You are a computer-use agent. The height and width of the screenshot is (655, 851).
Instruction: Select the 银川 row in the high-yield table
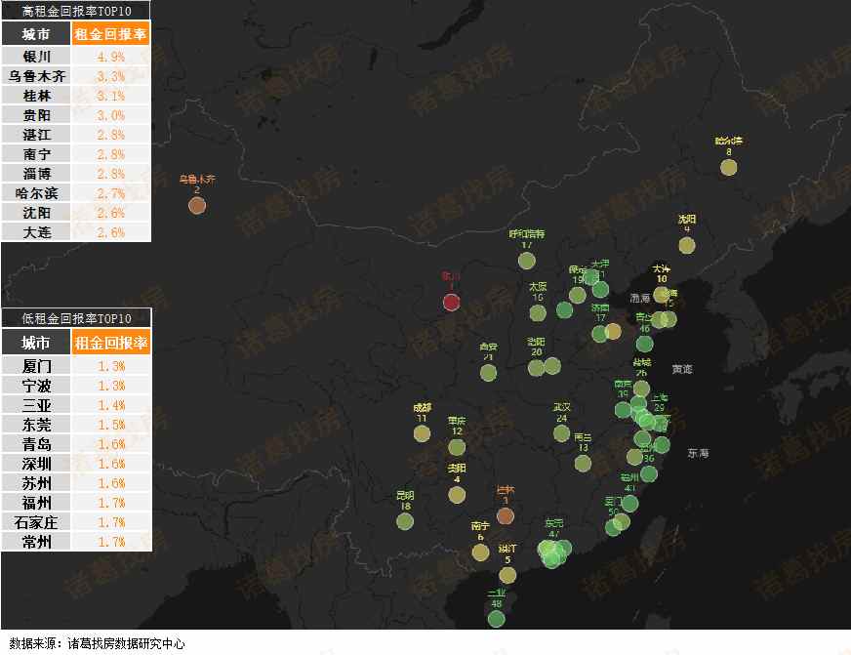coord(76,57)
